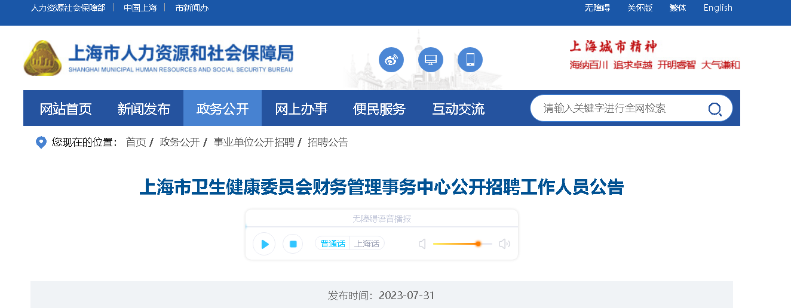Switch to 关怀版 care version
The height and width of the screenshot is (308, 791).
tap(640, 8)
